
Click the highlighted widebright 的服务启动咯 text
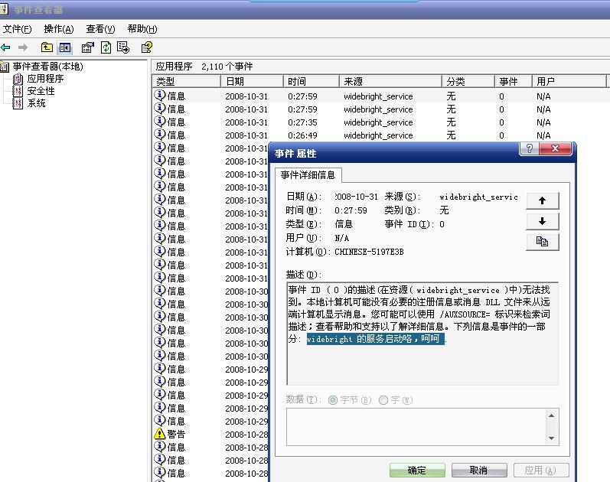click(x=376, y=339)
